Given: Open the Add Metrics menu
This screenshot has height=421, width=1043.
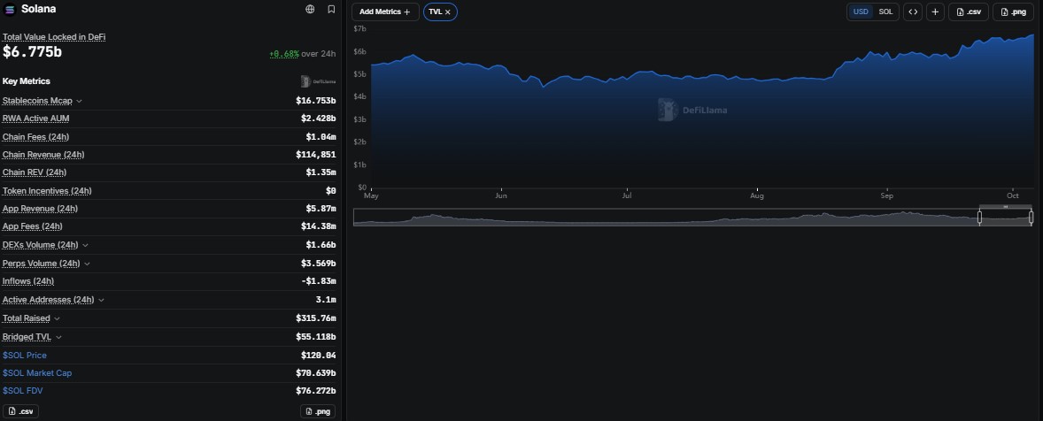Looking at the screenshot, I should click(x=385, y=12).
